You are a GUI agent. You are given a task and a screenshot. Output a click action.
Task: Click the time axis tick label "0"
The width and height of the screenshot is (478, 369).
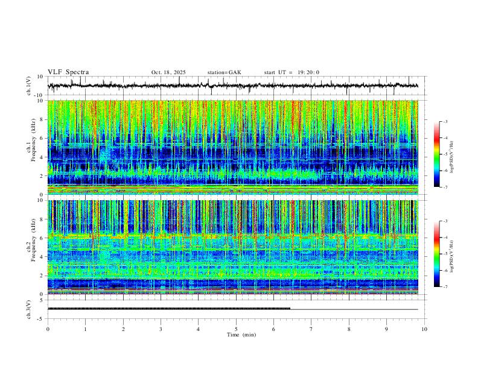48,329
